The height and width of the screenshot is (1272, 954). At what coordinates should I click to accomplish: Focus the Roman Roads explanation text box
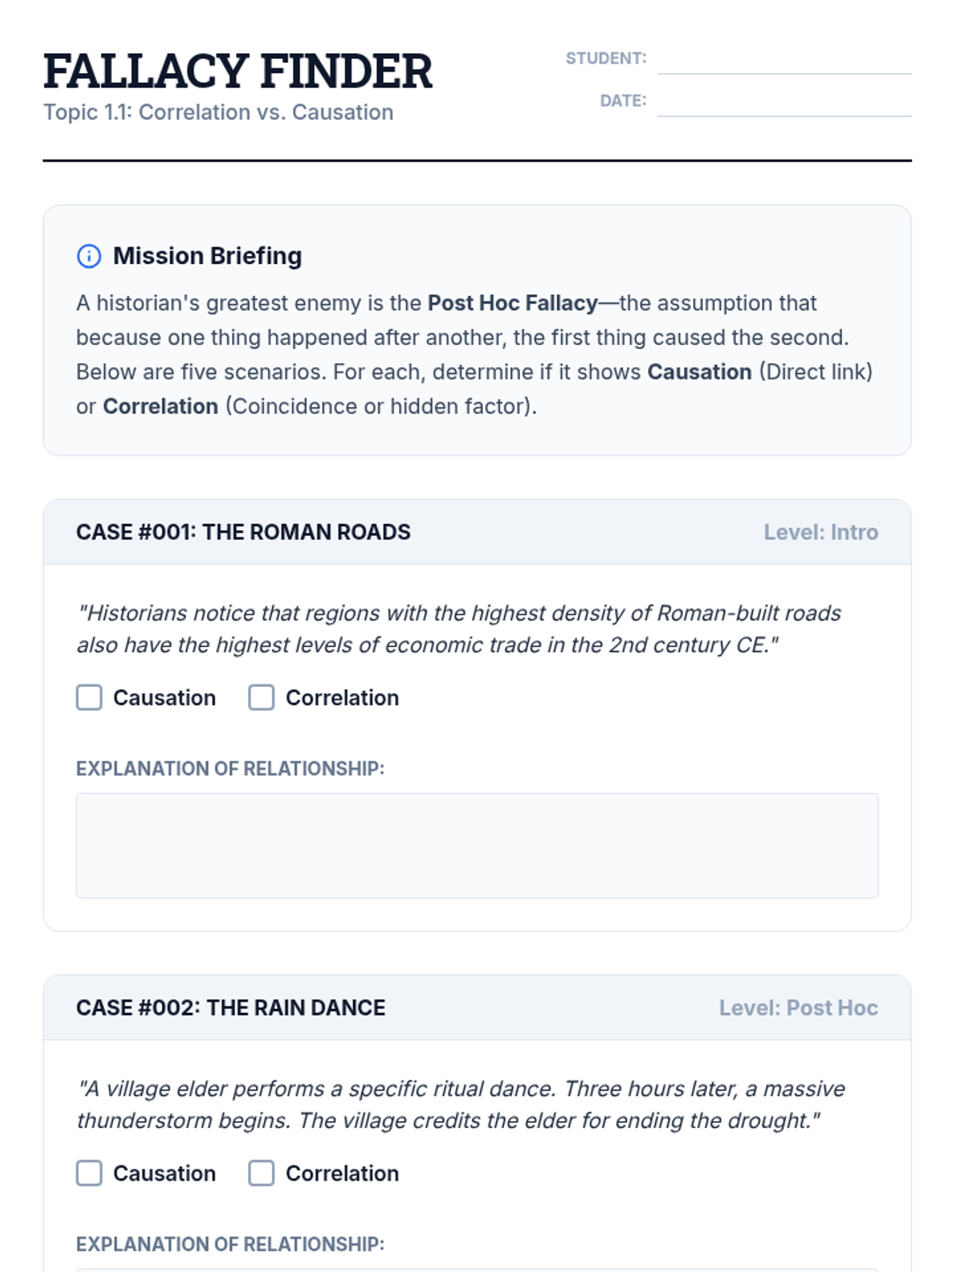(477, 845)
